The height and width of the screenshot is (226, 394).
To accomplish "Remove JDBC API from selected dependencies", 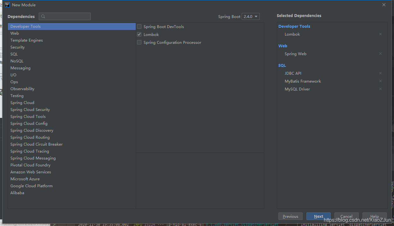I will [x=380, y=73].
